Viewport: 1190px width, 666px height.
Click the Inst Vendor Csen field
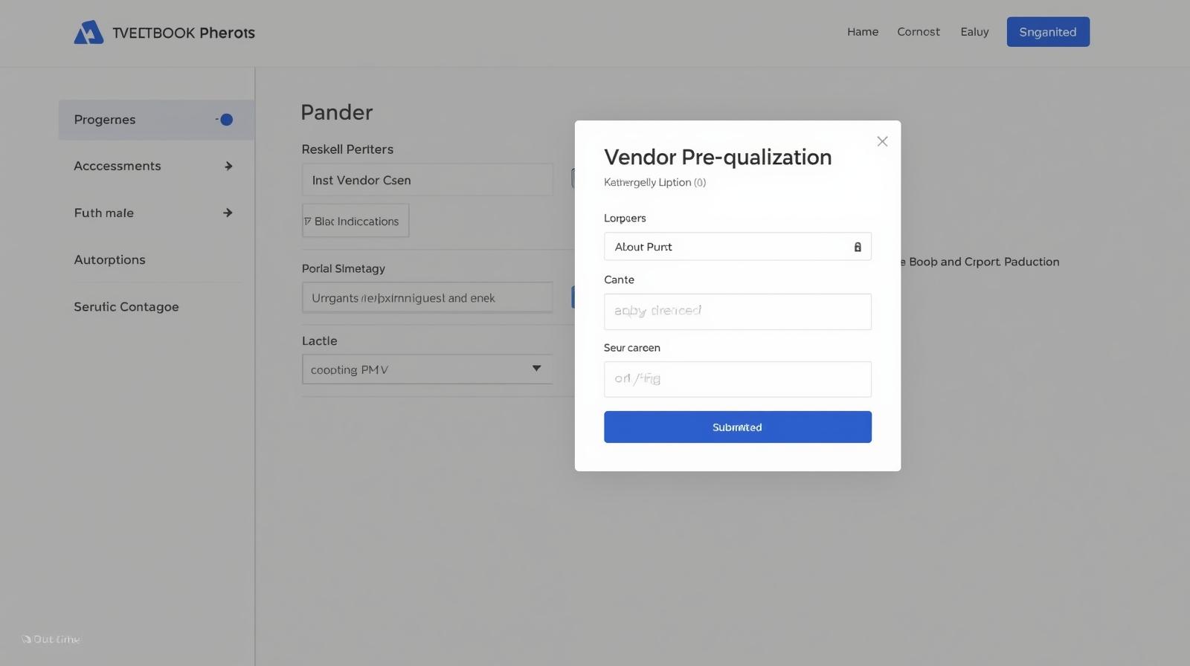click(x=427, y=181)
